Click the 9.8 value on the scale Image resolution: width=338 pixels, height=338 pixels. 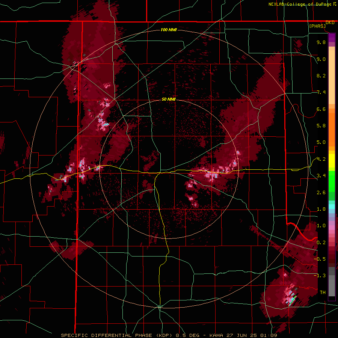coord(321,42)
